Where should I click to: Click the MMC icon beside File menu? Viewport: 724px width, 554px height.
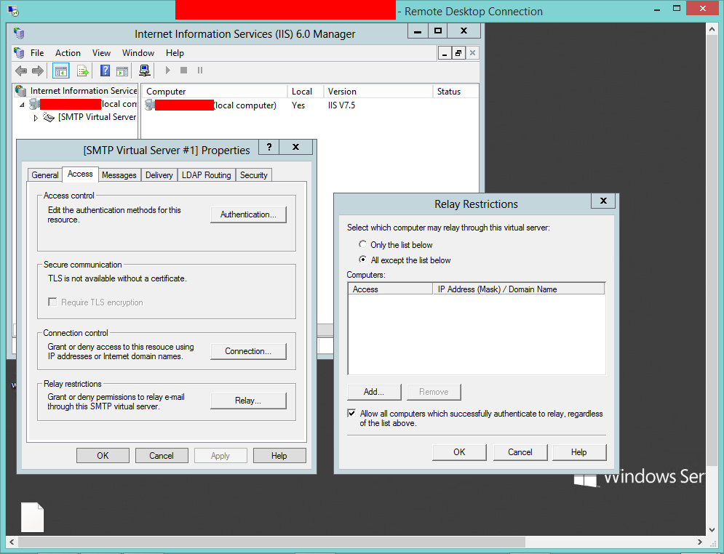coord(19,52)
